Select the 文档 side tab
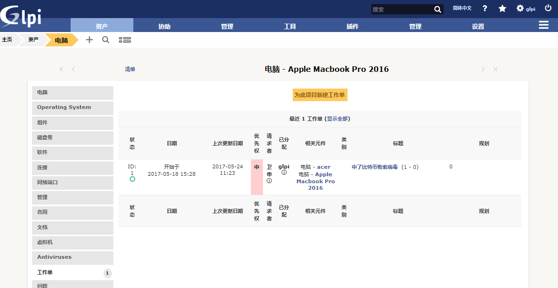Viewport: 558px width, 288px height. point(72,227)
